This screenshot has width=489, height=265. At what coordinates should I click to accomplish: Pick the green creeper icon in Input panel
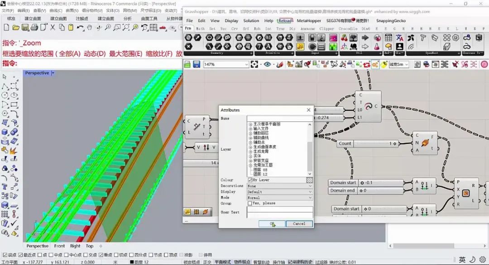tap(333, 46)
